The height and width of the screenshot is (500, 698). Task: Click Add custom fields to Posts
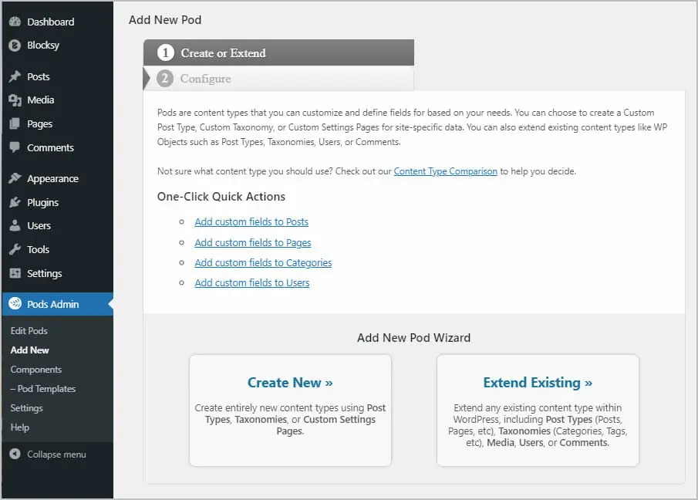pos(251,221)
